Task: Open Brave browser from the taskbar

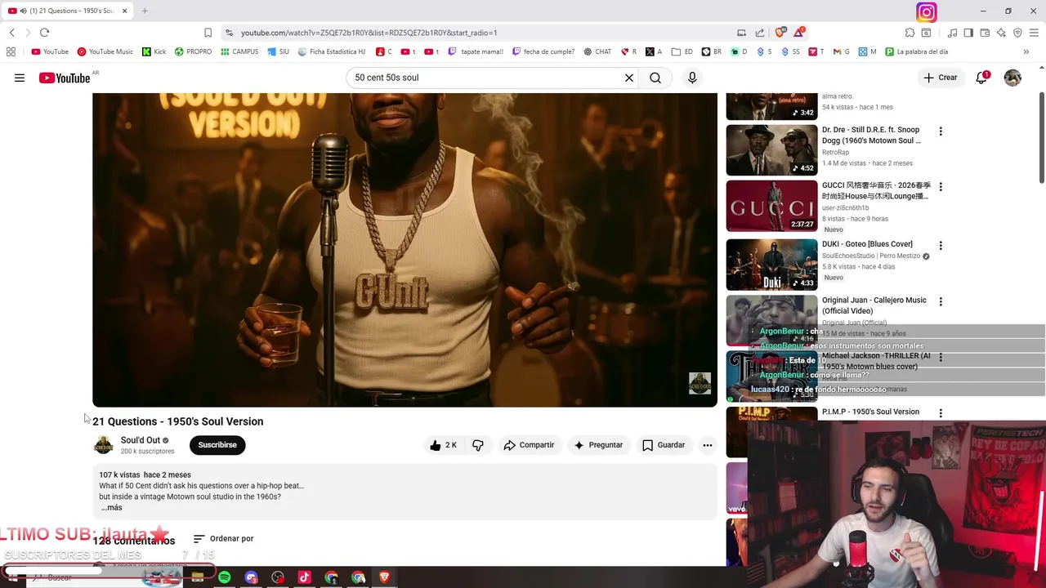Action: pos(384,577)
